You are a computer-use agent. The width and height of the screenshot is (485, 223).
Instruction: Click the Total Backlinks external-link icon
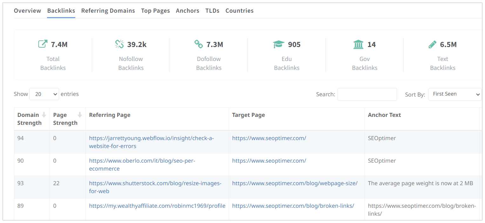(43, 44)
